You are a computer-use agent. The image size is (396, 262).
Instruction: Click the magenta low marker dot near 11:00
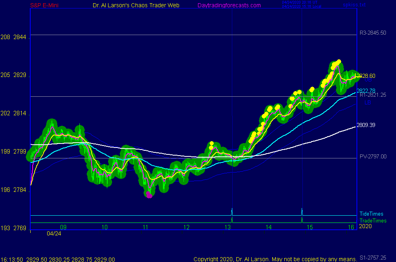coord(149,195)
